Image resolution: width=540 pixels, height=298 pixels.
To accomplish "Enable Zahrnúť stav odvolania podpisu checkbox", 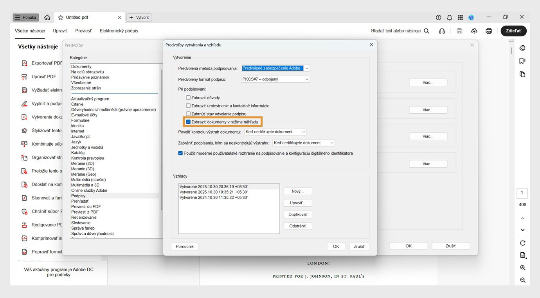I will click(x=188, y=114).
